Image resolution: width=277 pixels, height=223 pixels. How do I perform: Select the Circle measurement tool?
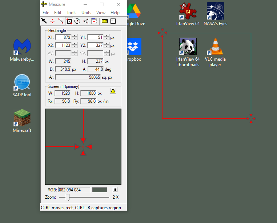(77, 21)
